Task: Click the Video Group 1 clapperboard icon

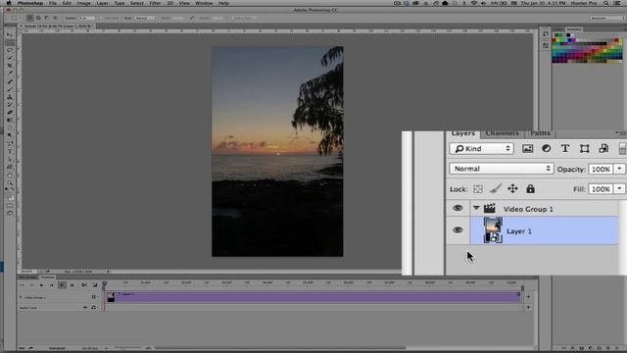Action: tap(490, 208)
